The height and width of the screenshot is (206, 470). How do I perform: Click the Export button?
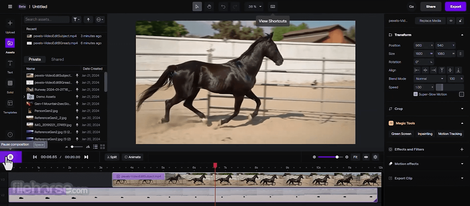[455, 6]
